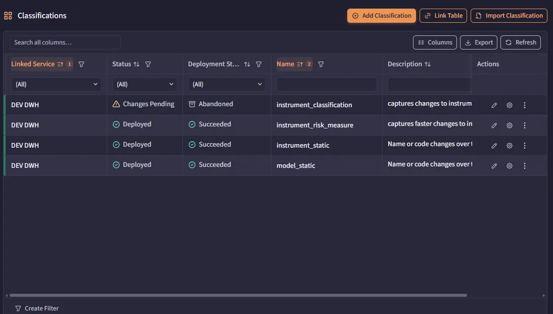Click the Name column filter text box

point(326,84)
